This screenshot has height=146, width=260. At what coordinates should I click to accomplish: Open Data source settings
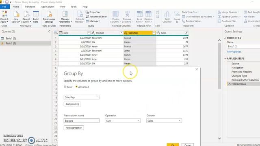[49, 17]
